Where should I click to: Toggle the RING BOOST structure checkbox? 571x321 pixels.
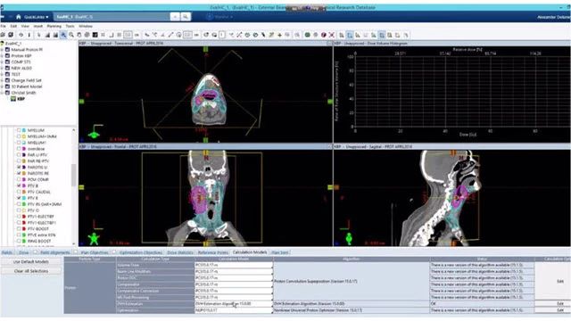[x=19, y=241]
